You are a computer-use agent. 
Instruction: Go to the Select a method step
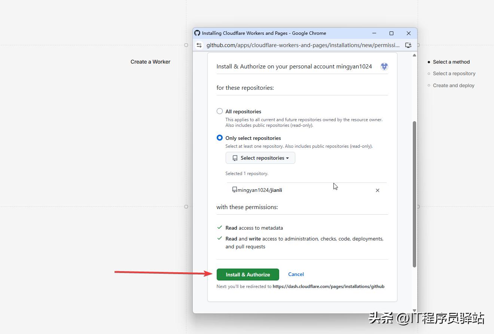451,62
